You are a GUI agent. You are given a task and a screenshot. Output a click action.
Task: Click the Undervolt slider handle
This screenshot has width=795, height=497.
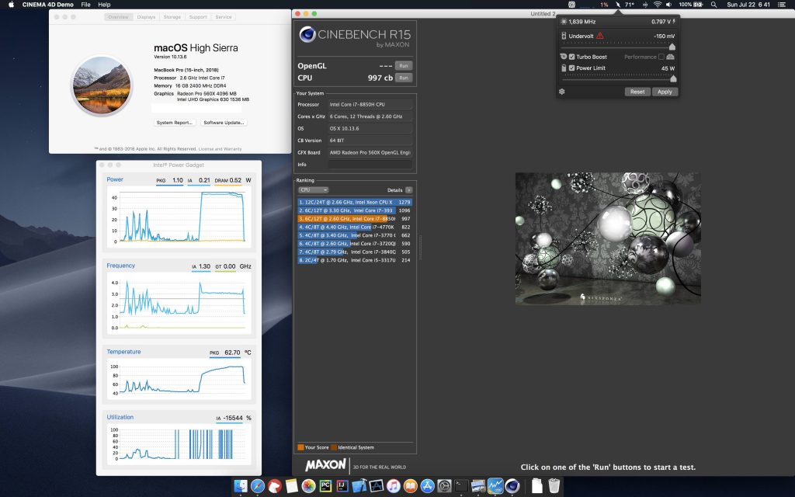[672, 47]
